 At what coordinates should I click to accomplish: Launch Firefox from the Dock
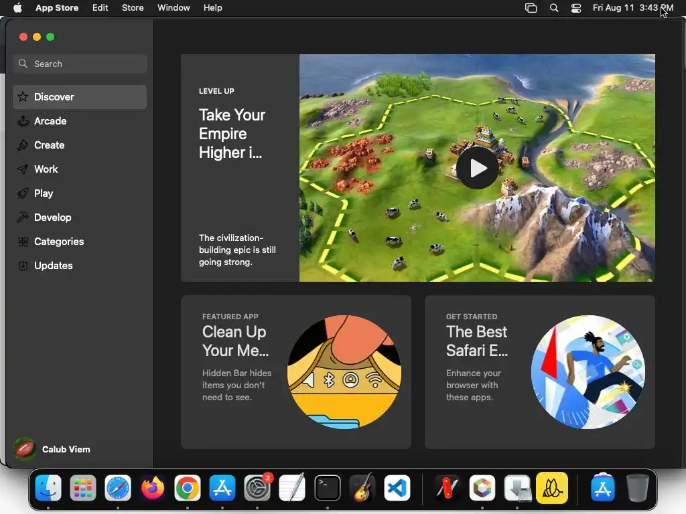153,488
